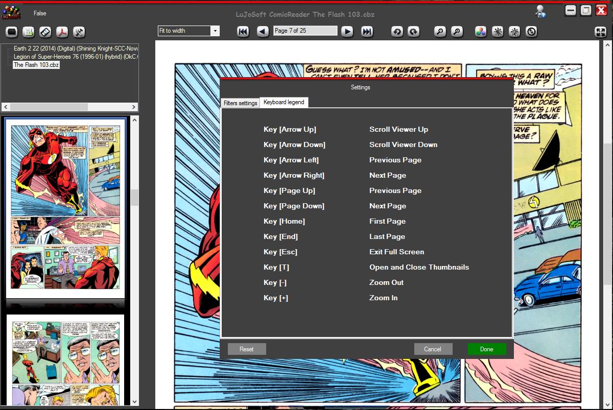Click the "Key [T]" legend entry
This screenshot has width=613, height=410.
pyautogui.click(x=276, y=267)
